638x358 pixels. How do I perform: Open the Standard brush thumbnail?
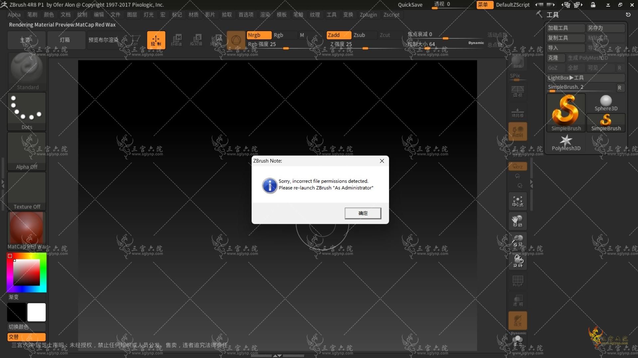pos(27,71)
